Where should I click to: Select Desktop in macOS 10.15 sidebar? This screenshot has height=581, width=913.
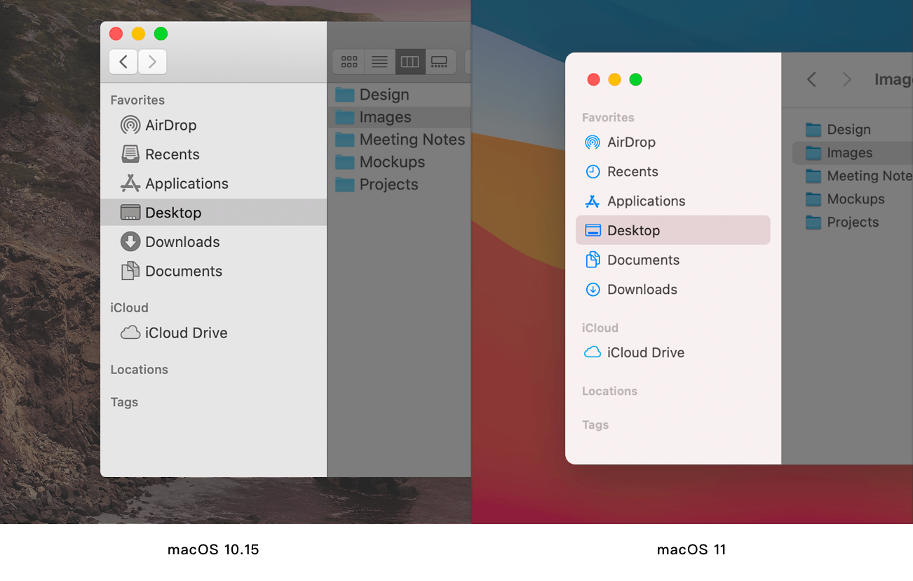tap(213, 212)
